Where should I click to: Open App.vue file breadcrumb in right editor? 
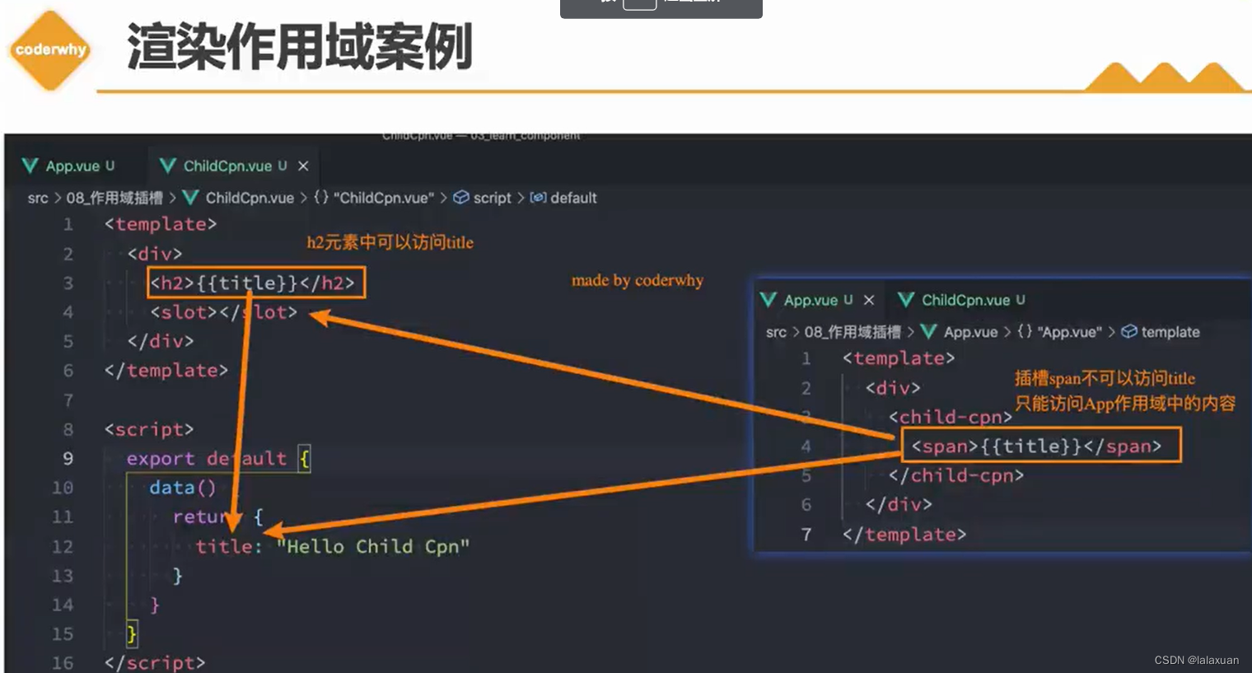tap(970, 332)
